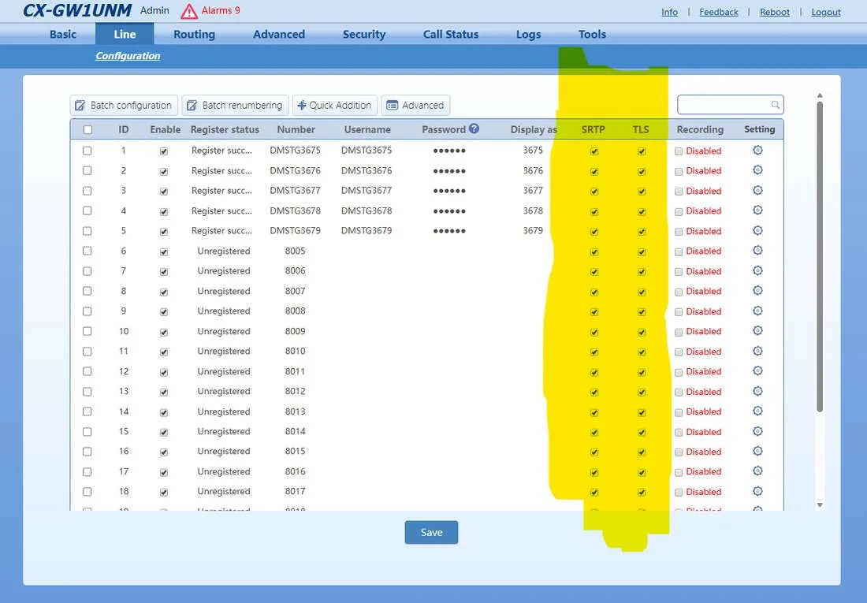This screenshot has height=603, width=867.
Task: Go to the Call Status tab
Action: [451, 35]
